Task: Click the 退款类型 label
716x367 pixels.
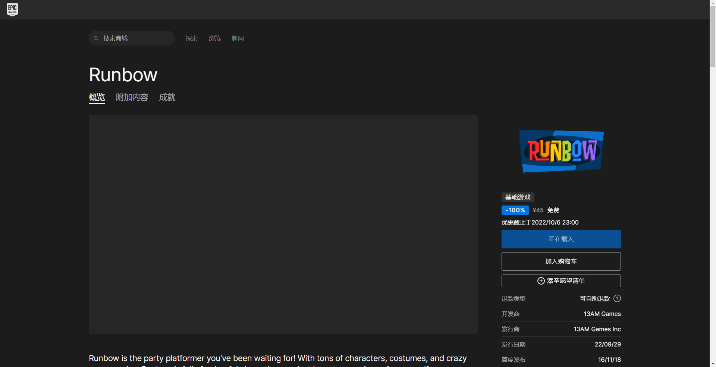Action: pyautogui.click(x=514, y=298)
